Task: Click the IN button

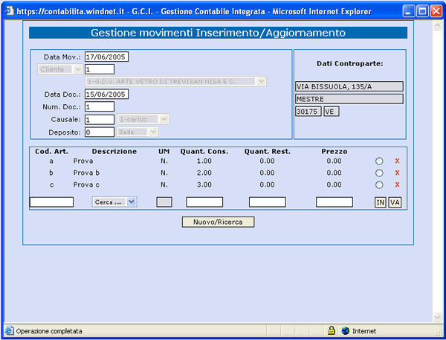Action: point(381,202)
